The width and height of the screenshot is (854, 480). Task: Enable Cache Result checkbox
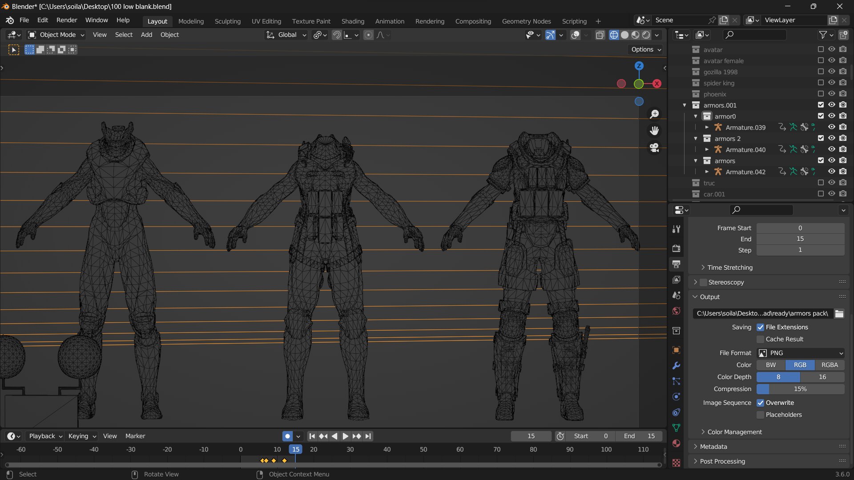click(x=760, y=339)
